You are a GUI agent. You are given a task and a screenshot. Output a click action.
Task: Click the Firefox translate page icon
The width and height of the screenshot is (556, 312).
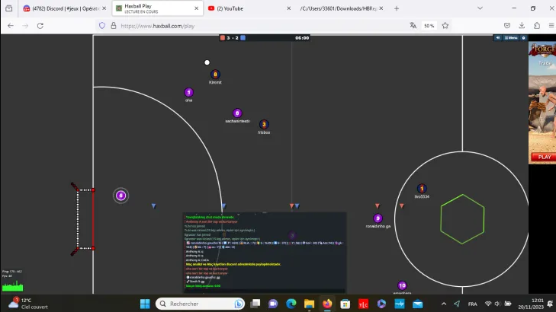point(413,25)
